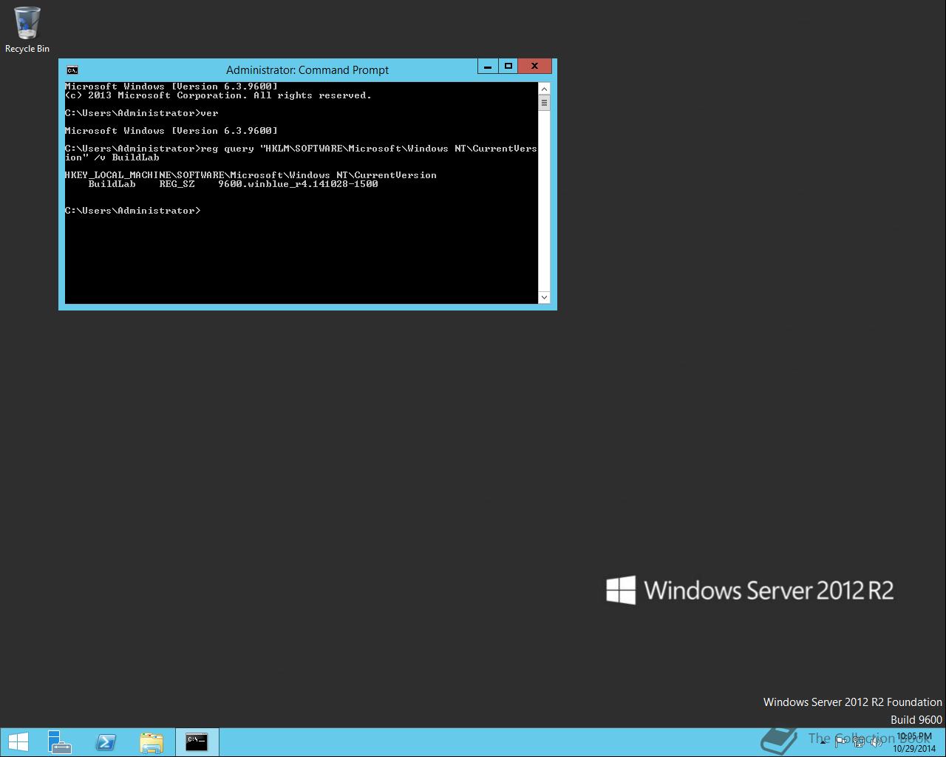Open the Start button on the taskbar
This screenshot has height=757, width=946.
[18, 742]
